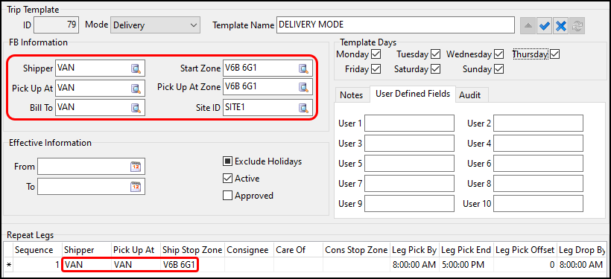611x279 pixels.
Task: Toggle the Exclude Holidays checkbox
Action: point(227,161)
